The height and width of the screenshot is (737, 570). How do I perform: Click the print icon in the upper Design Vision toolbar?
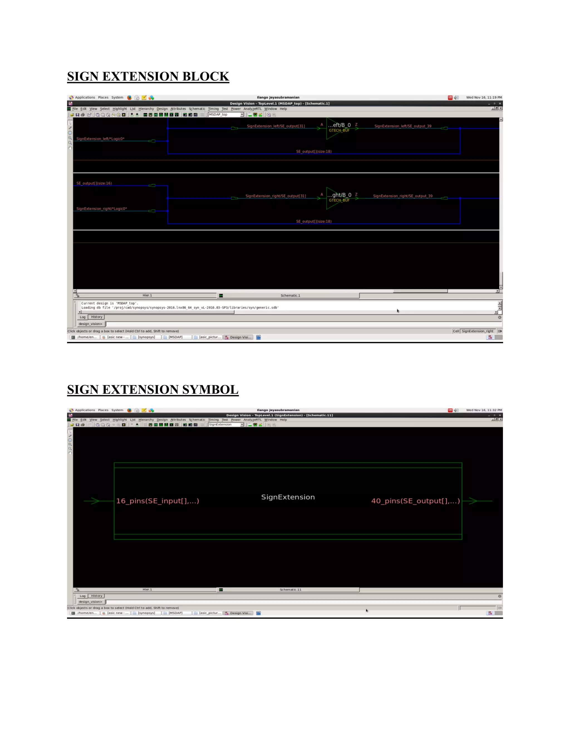coord(82,115)
